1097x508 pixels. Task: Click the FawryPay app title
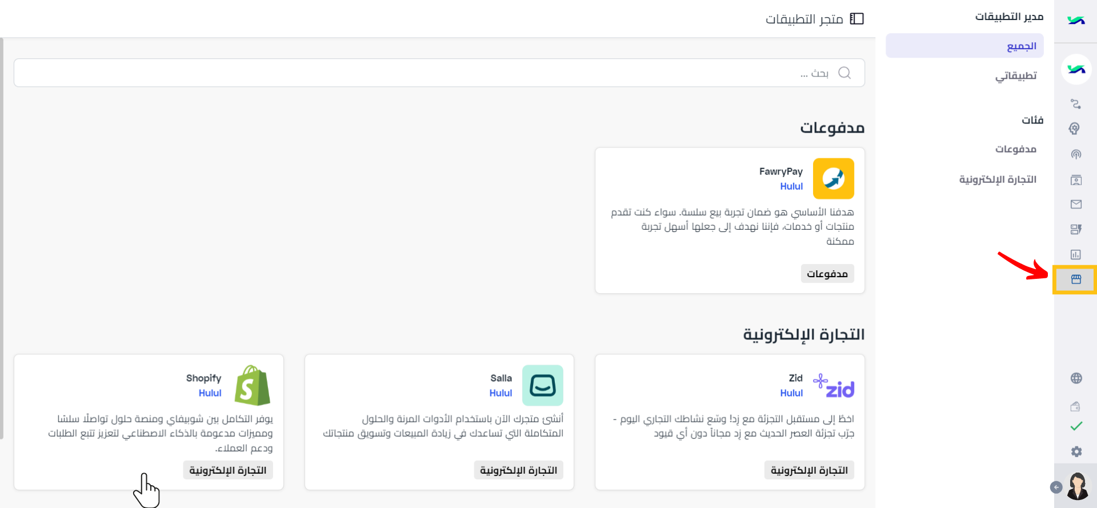point(781,171)
